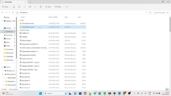Select the Medical Report JPEG file

[53, 41]
